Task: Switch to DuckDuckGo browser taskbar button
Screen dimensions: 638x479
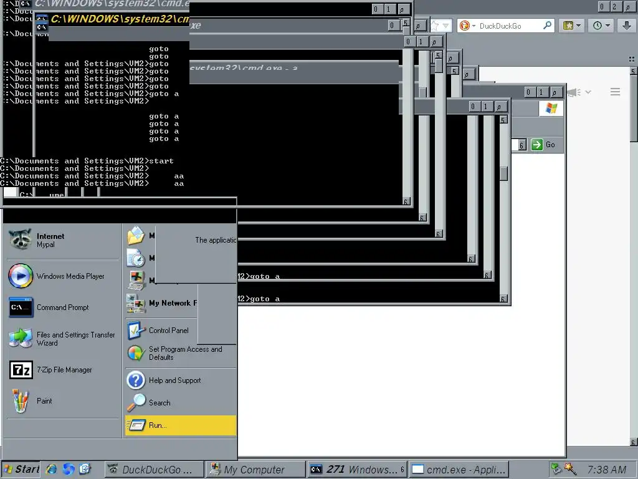Action: pyautogui.click(x=155, y=470)
